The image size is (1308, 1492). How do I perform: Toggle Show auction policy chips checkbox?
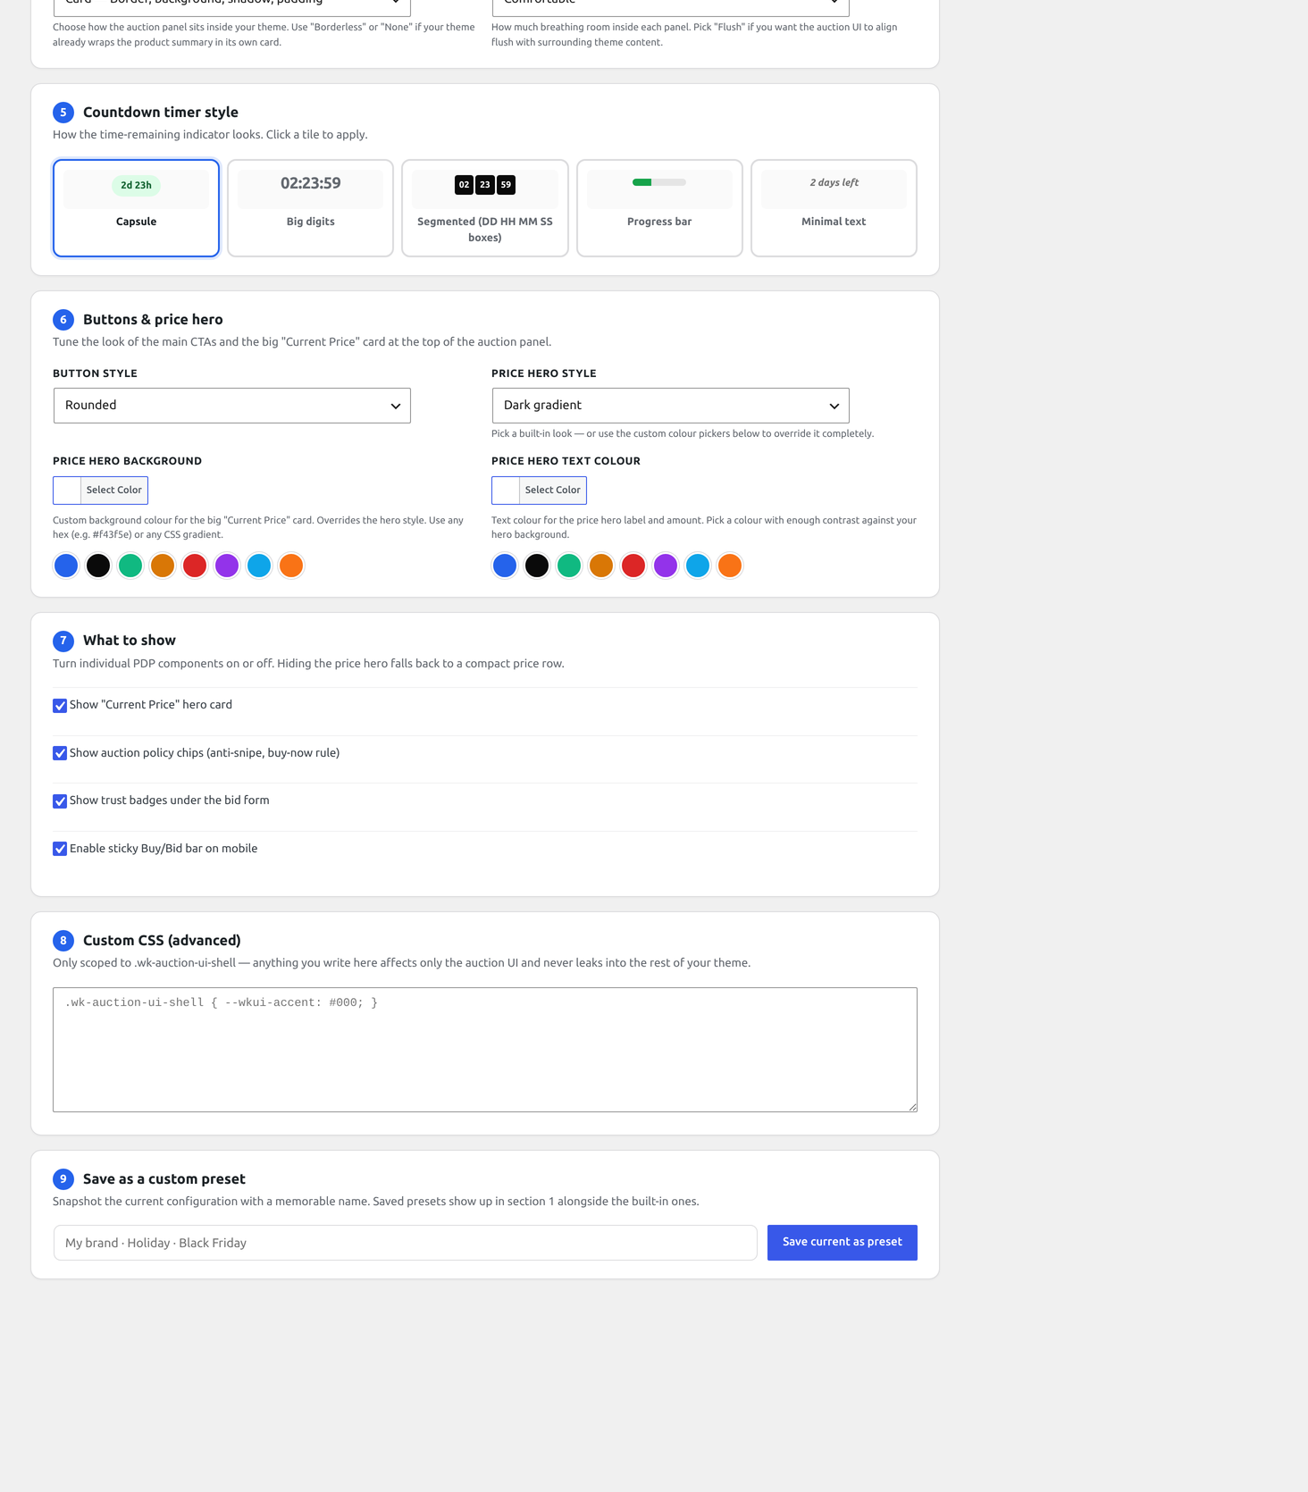coord(60,753)
